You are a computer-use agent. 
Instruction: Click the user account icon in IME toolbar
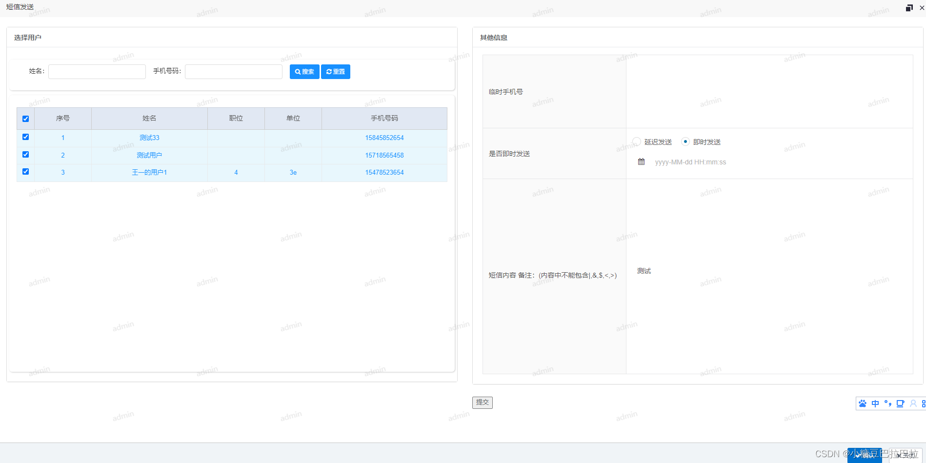tap(913, 403)
